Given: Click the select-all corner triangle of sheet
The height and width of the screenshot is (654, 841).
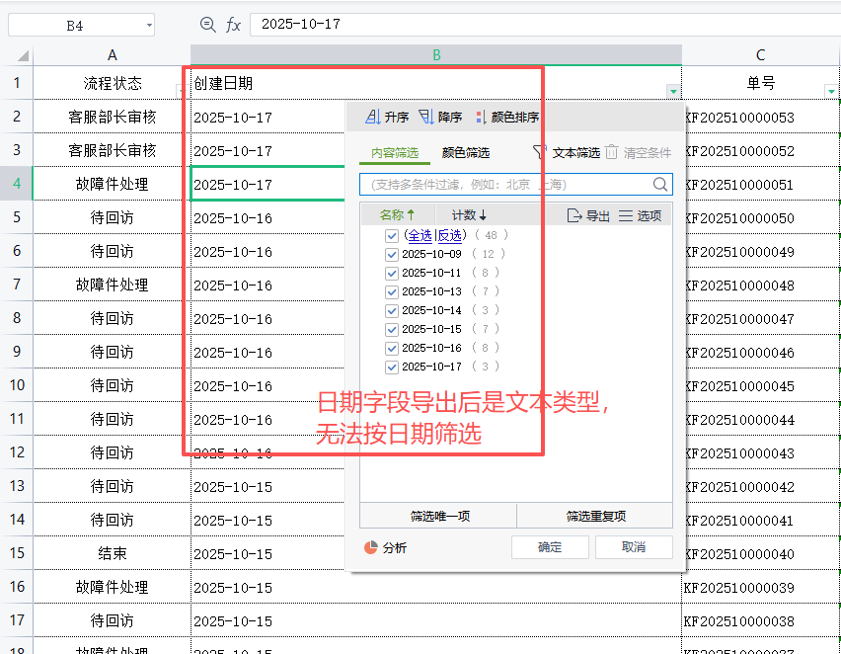Looking at the screenshot, I should click(x=22, y=55).
